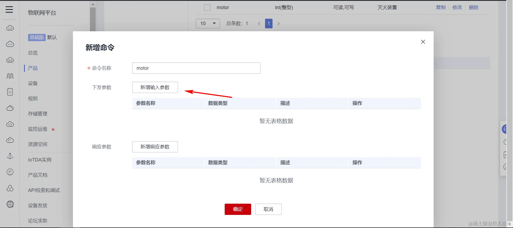Click the next page arrow

(278, 24)
